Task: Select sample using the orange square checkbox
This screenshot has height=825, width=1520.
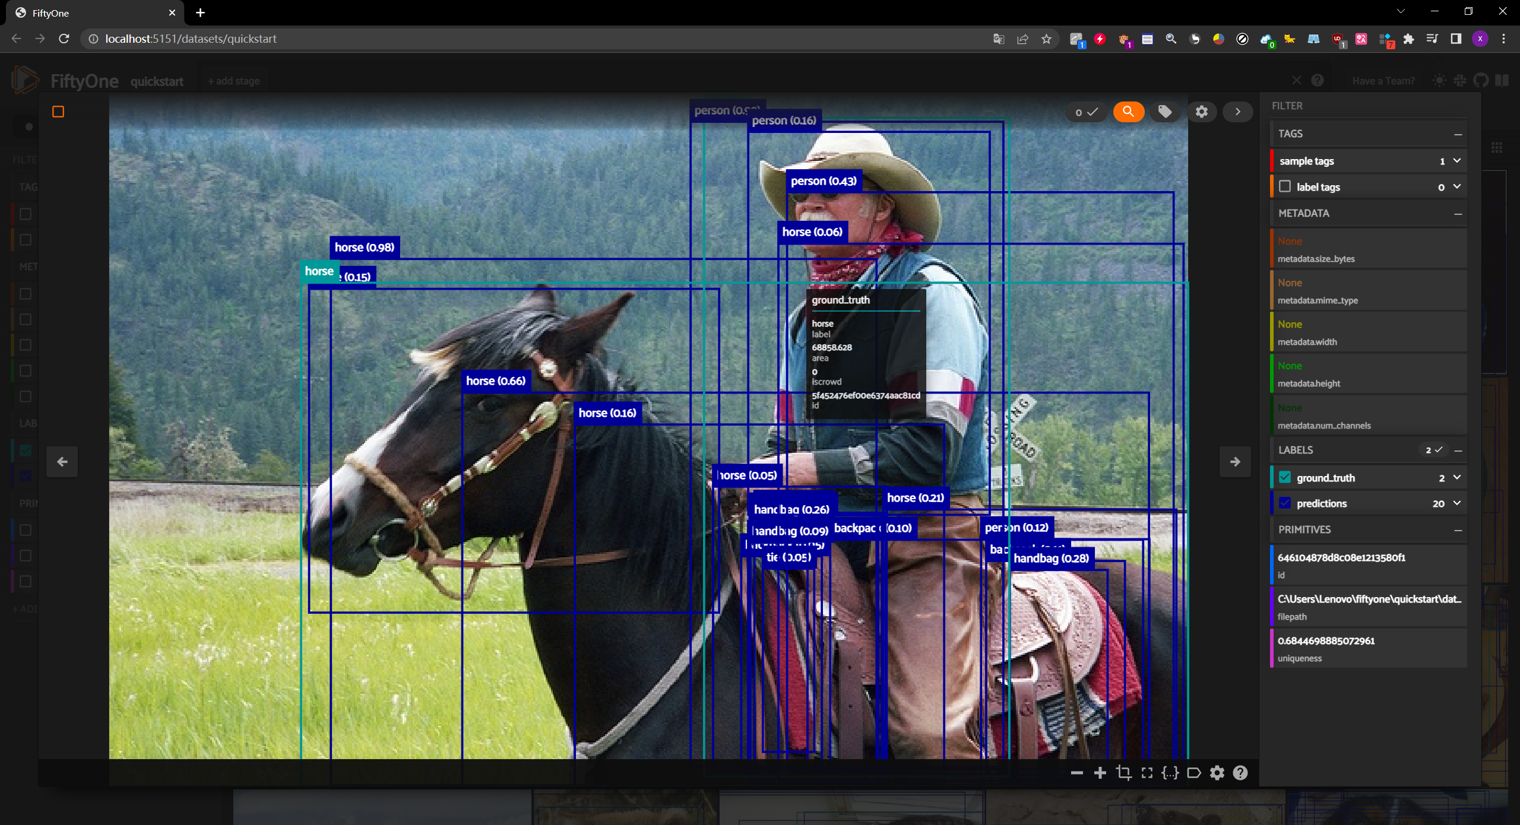Action: [58, 112]
